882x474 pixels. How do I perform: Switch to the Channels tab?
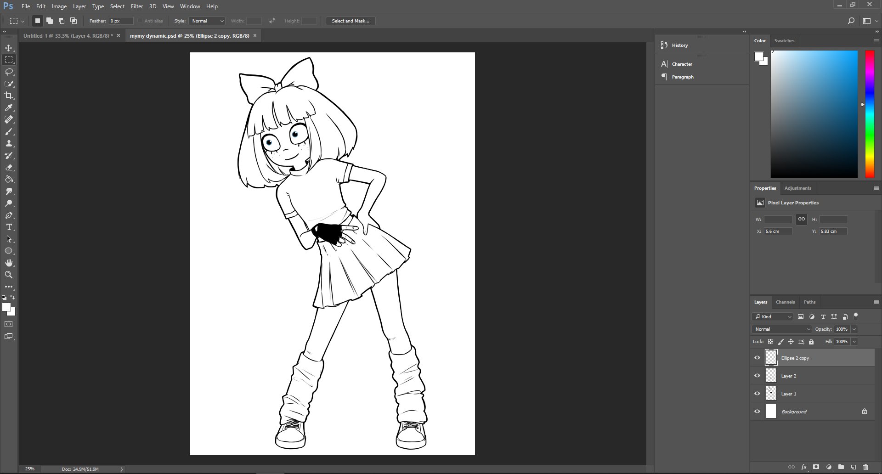coord(785,302)
